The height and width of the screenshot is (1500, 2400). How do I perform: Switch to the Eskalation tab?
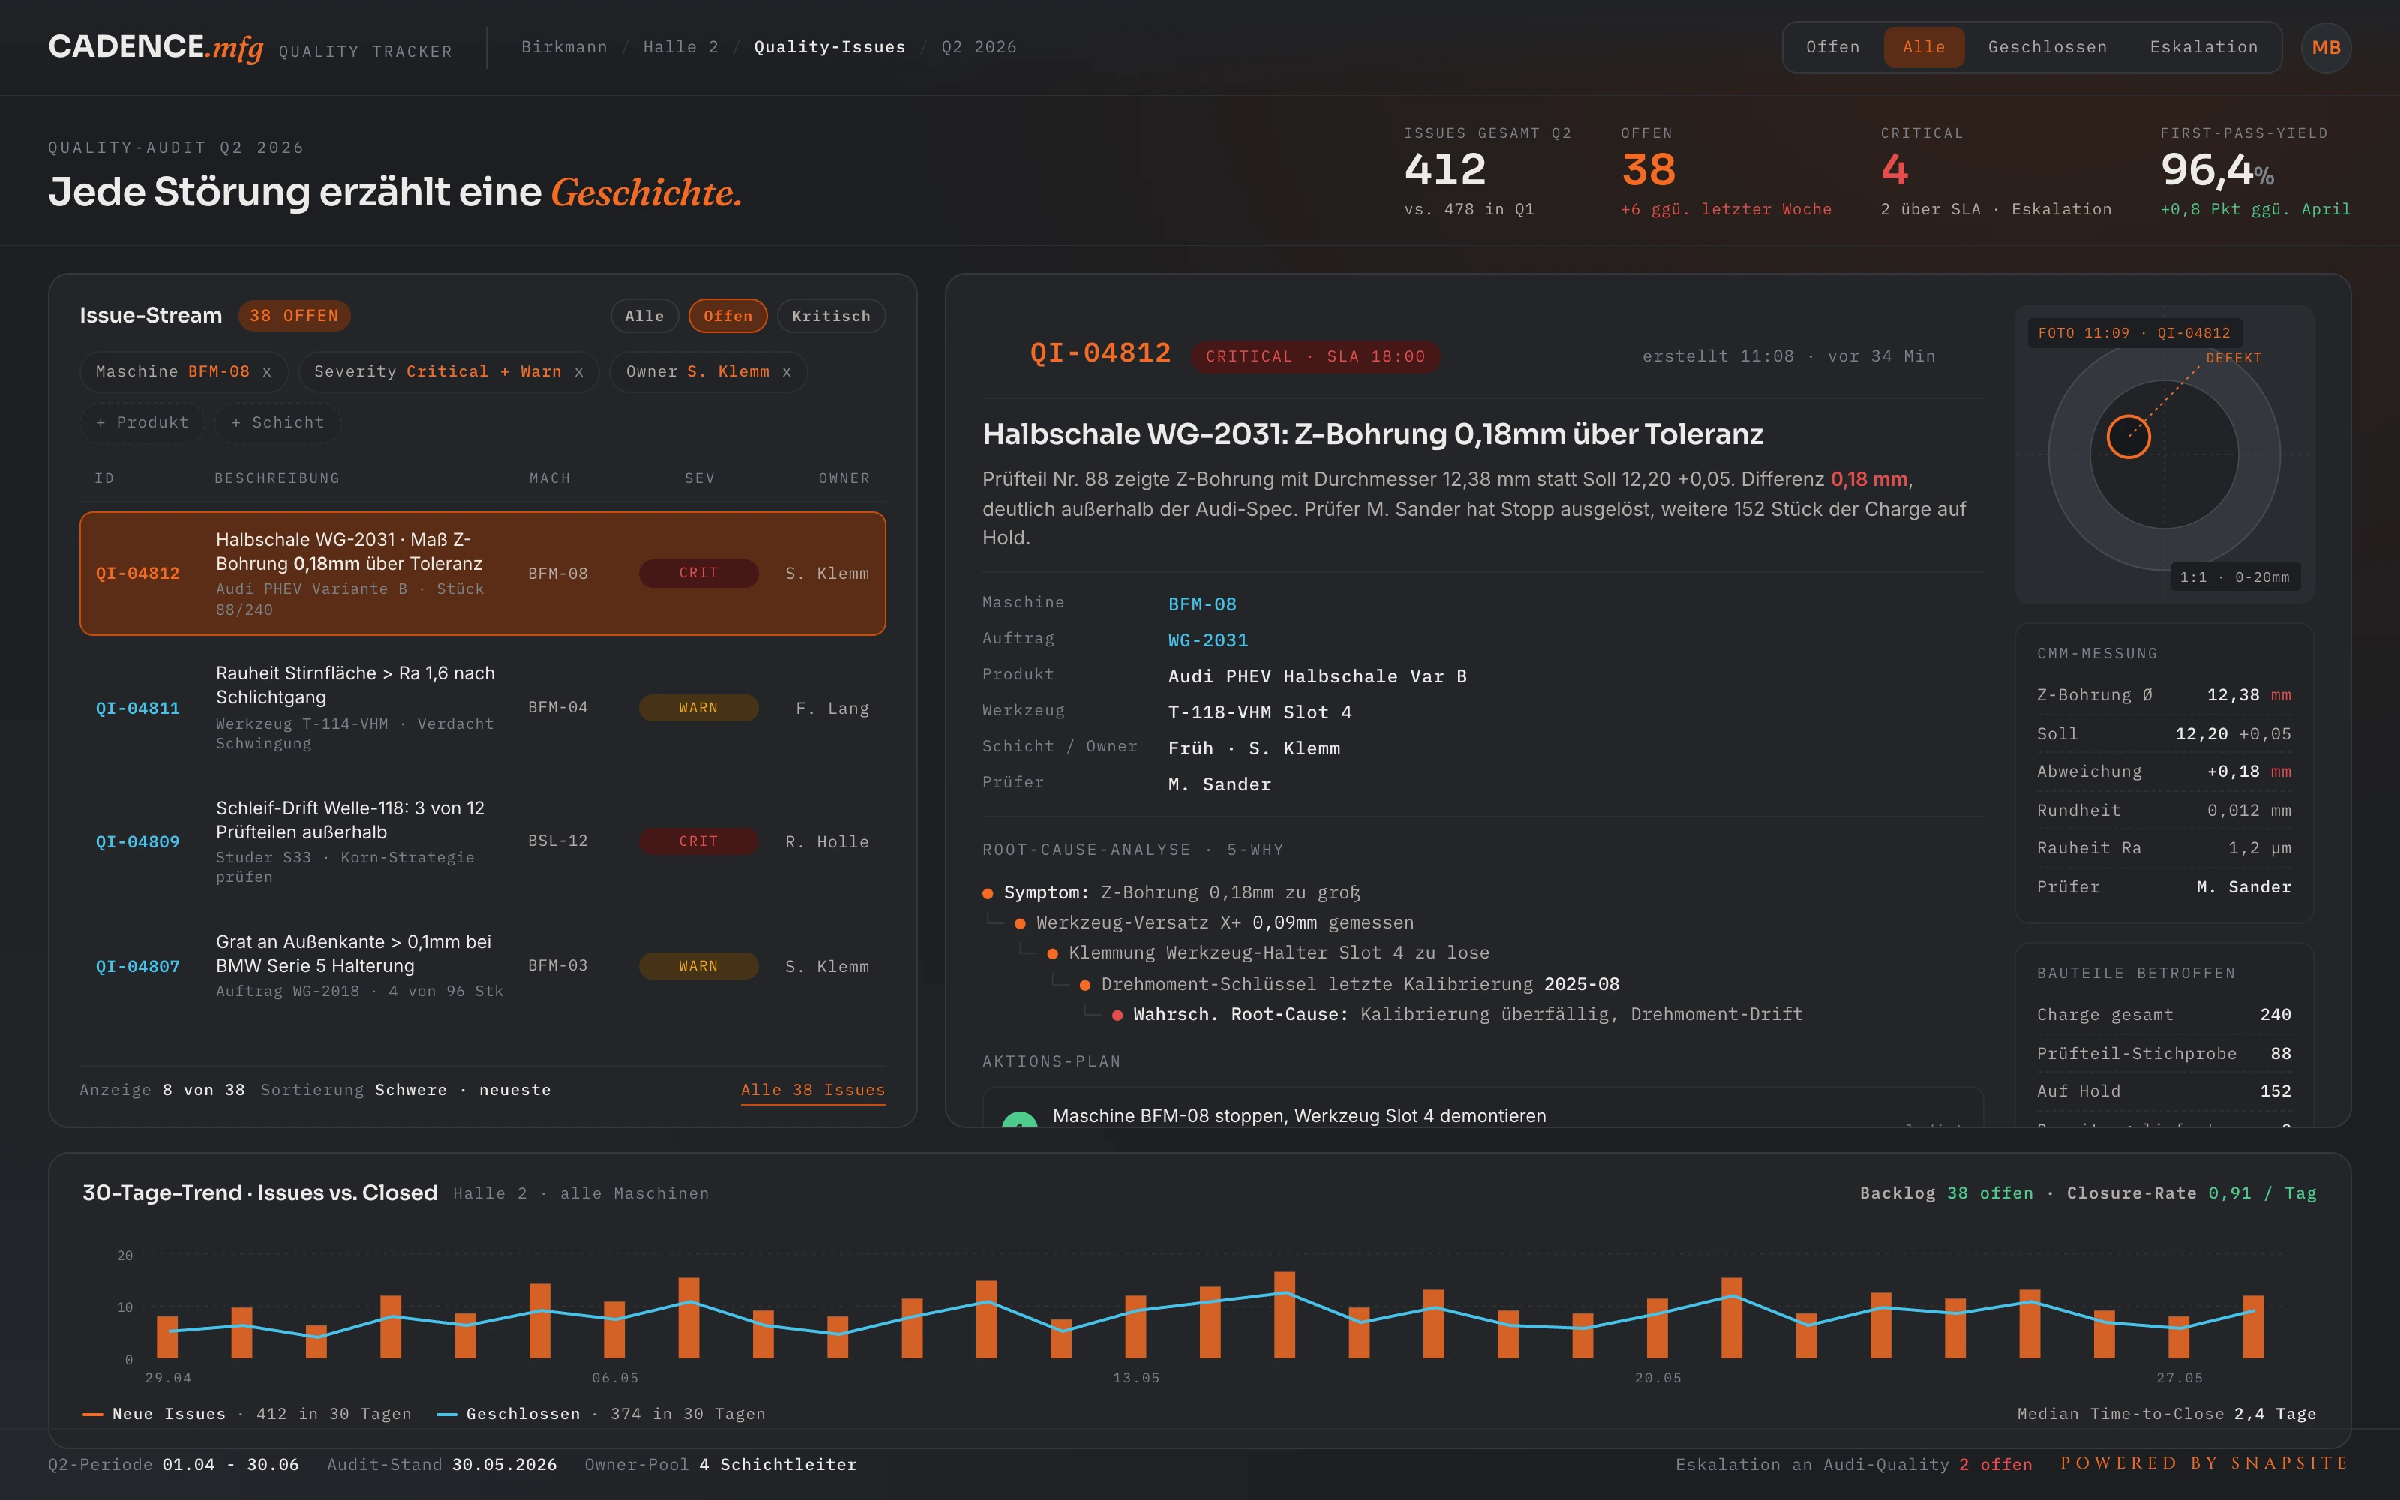[x=2203, y=47]
